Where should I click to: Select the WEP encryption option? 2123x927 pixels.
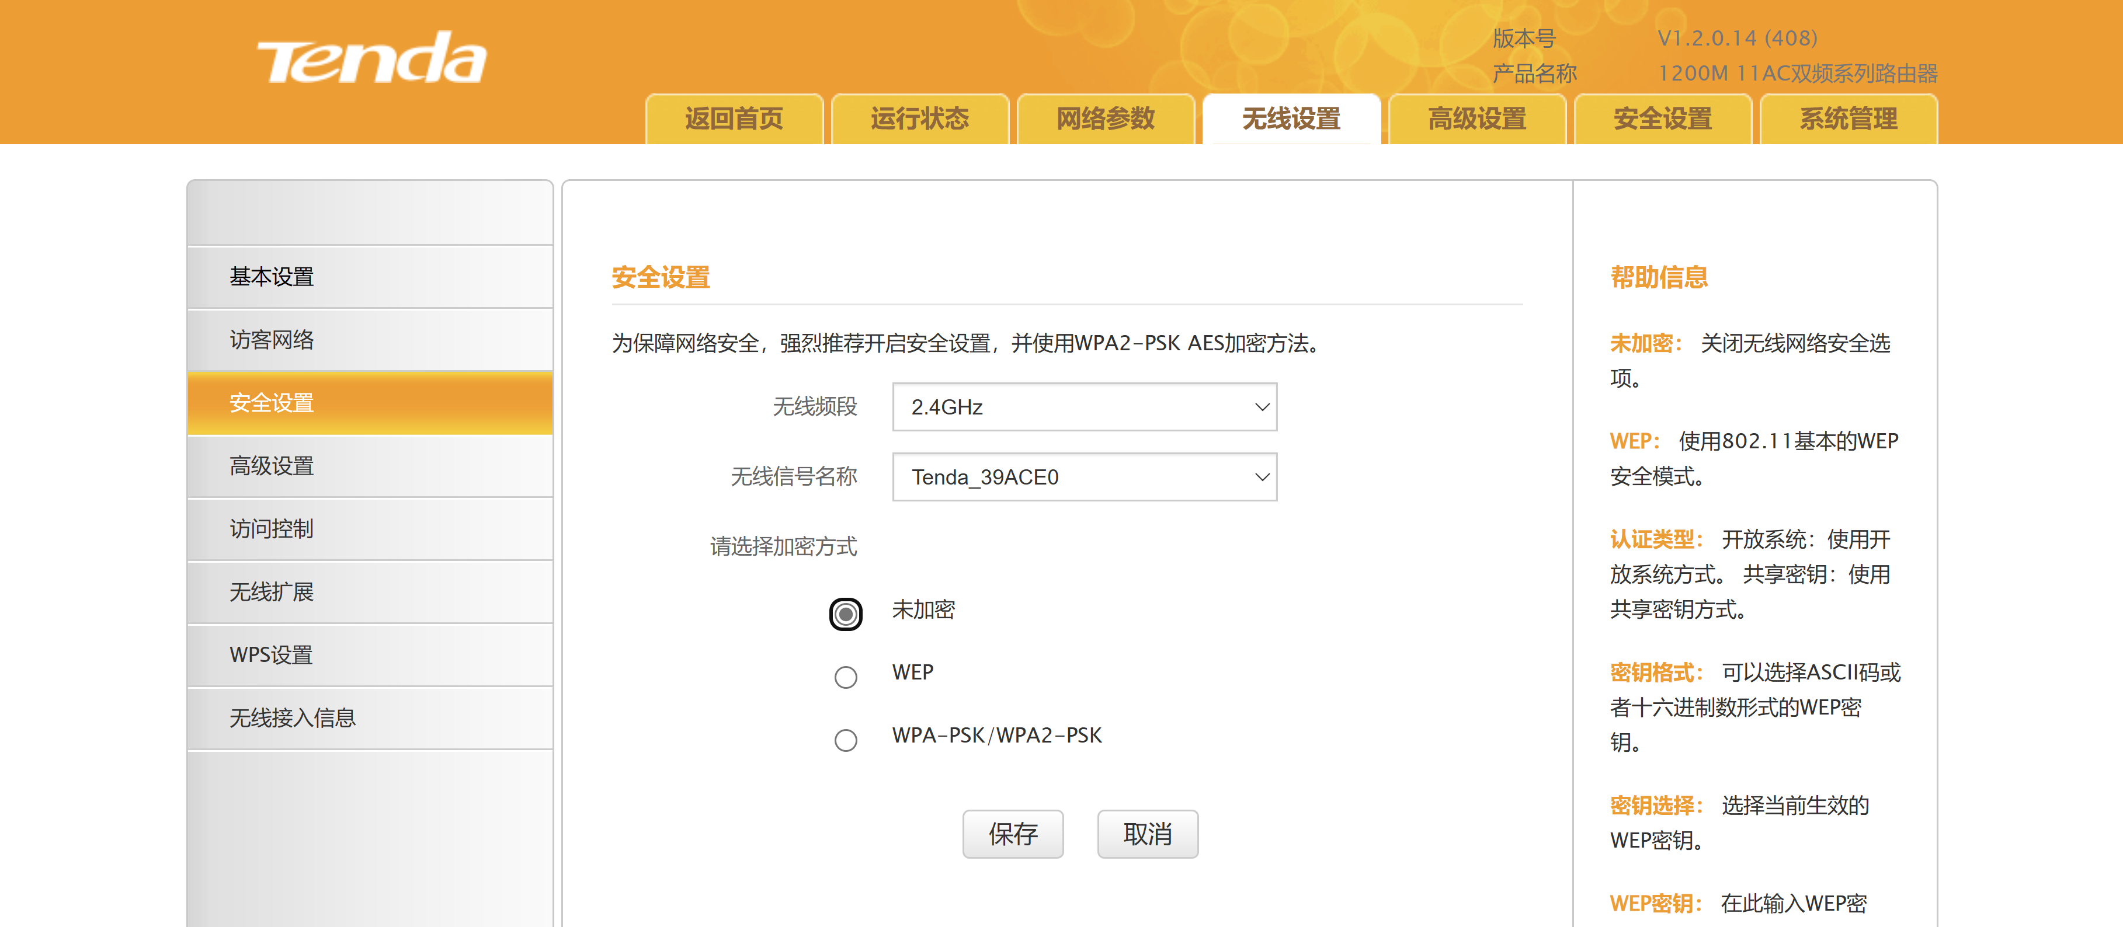coord(846,677)
